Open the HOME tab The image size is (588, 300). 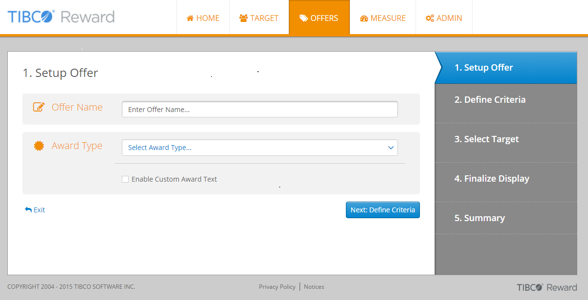coord(203,18)
